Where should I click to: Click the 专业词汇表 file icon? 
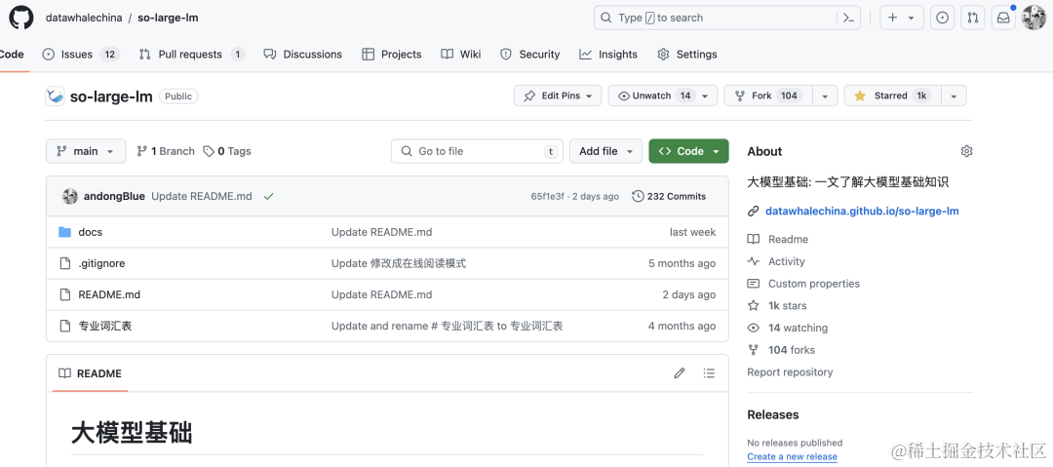(x=65, y=326)
